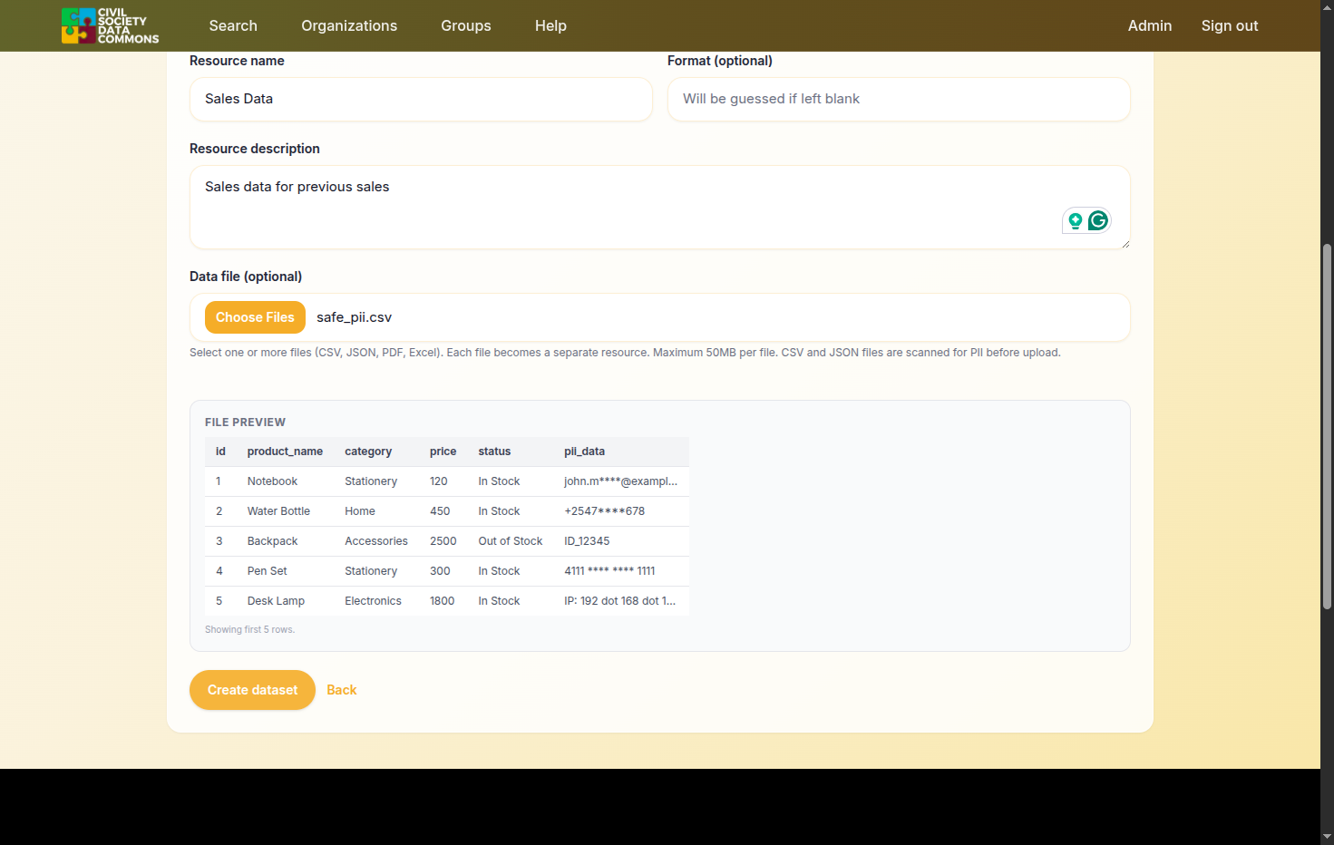Click the product_name column header

285,452
